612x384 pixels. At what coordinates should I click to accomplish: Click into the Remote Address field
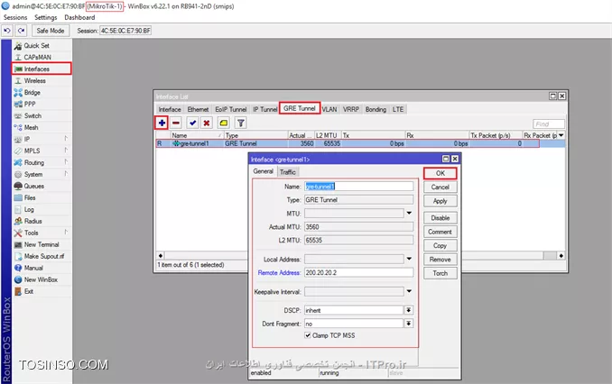pos(358,272)
